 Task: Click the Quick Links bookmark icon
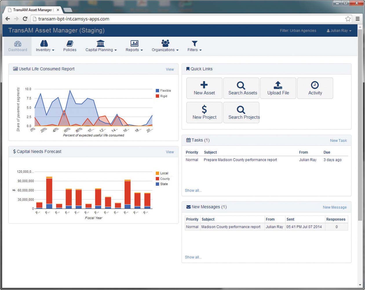(x=188, y=69)
